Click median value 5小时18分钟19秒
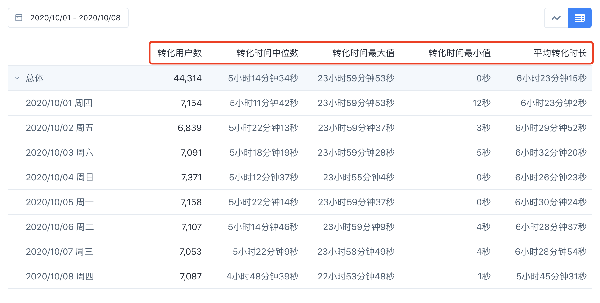The image size is (600, 303). 264,152
